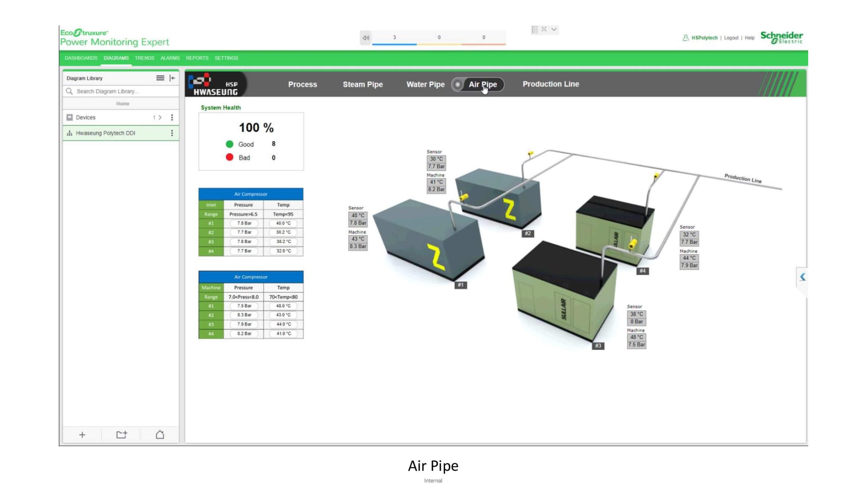The height and width of the screenshot is (487, 867).
Task: Expand the Devices folder chevron
Action: tap(160, 117)
